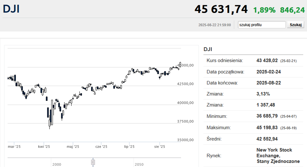Click the Maksimum value 45 198,83

[x=267, y=127]
